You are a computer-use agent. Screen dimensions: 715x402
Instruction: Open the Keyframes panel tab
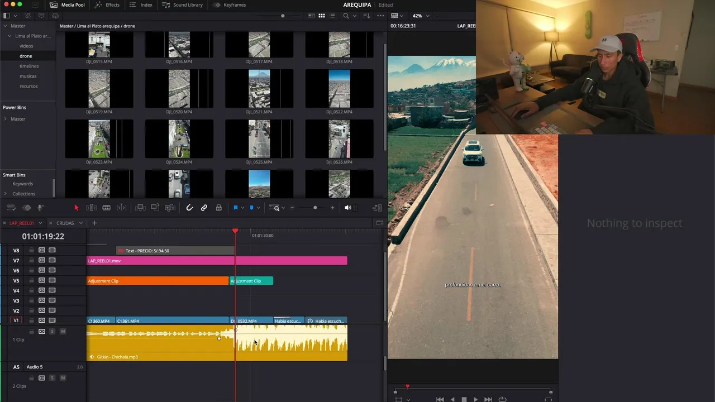point(230,5)
